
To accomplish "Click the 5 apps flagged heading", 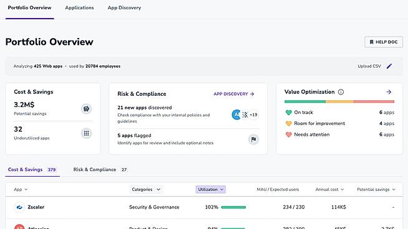I will click(134, 136).
